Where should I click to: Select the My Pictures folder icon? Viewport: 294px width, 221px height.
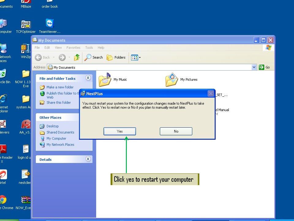click(171, 80)
